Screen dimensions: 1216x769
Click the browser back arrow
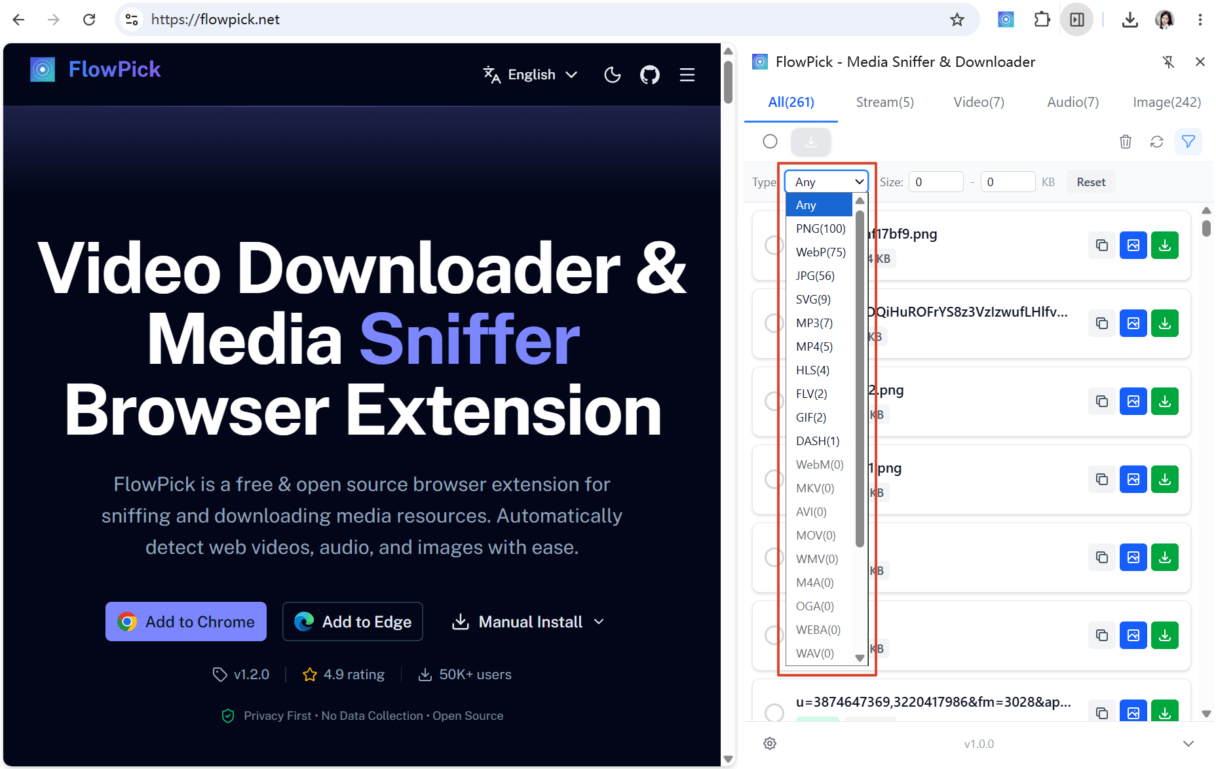pyautogui.click(x=18, y=20)
